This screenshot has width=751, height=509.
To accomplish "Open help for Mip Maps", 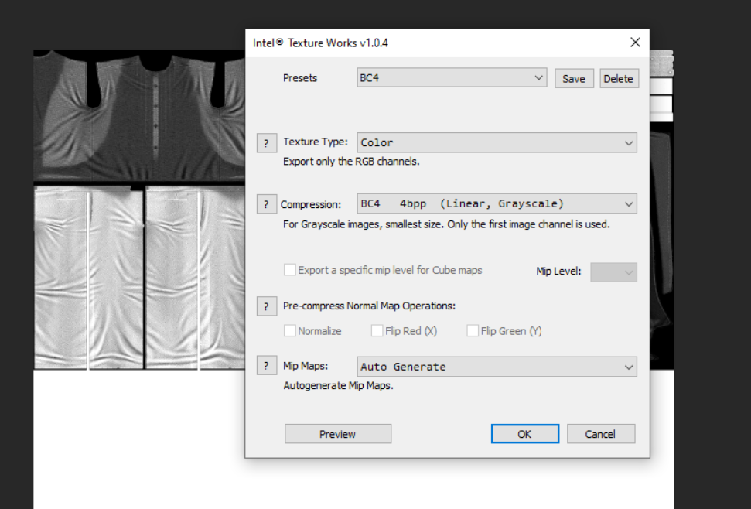I will 266,366.
